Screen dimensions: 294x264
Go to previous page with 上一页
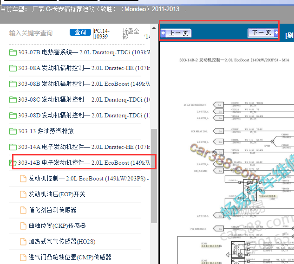176,33
